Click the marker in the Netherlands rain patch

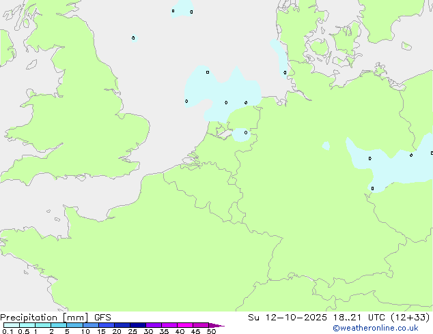click(x=246, y=132)
